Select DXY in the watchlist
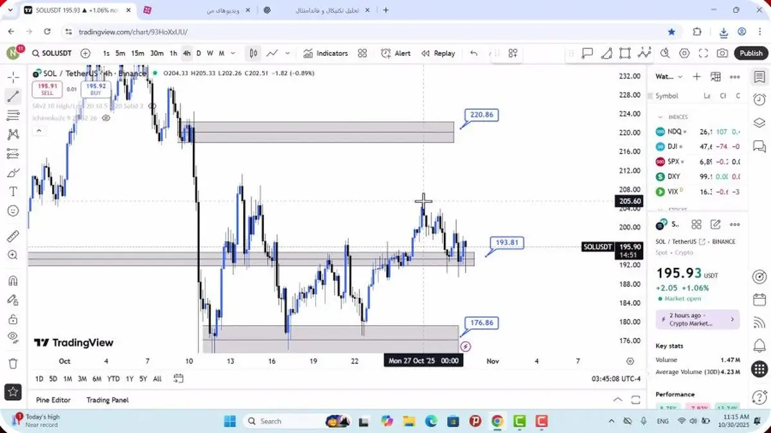Image resolution: width=771 pixels, height=433 pixels. point(697,177)
